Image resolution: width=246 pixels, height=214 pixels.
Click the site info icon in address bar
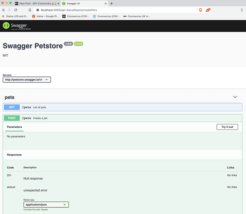tap(38, 10)
